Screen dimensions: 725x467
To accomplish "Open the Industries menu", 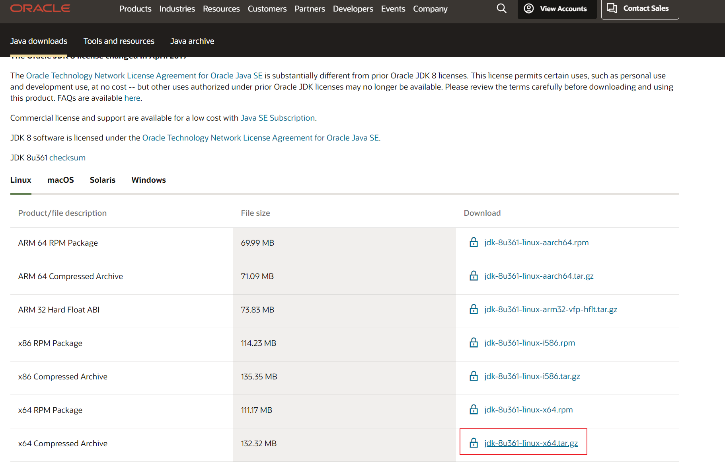I will [177, 9].
